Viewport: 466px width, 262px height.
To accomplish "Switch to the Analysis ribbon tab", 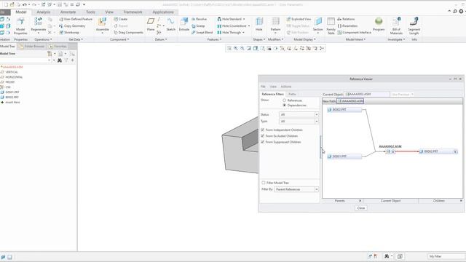I will pyautogui.click(x=44, y=12).
